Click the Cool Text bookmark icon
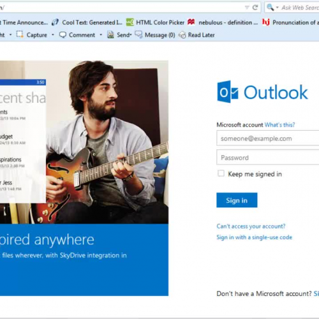 (x=55, y=22)
